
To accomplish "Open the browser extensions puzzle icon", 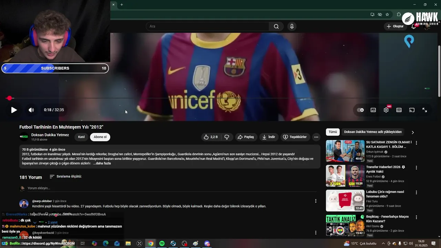I will 399,14.
